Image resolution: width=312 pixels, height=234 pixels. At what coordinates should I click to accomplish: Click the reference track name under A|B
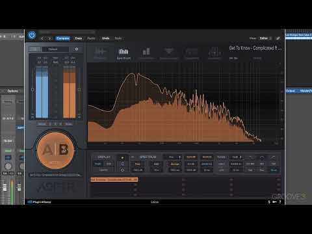[55, 175]
